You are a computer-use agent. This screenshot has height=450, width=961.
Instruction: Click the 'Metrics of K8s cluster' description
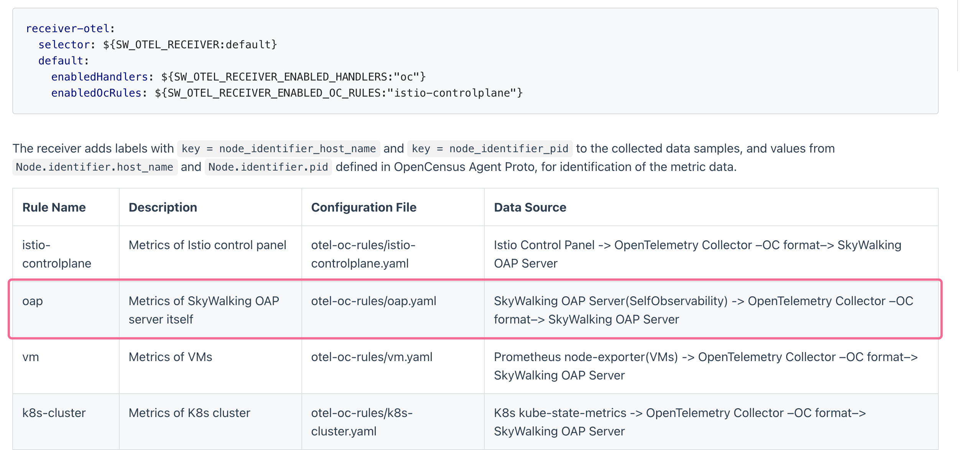[189, 413]
